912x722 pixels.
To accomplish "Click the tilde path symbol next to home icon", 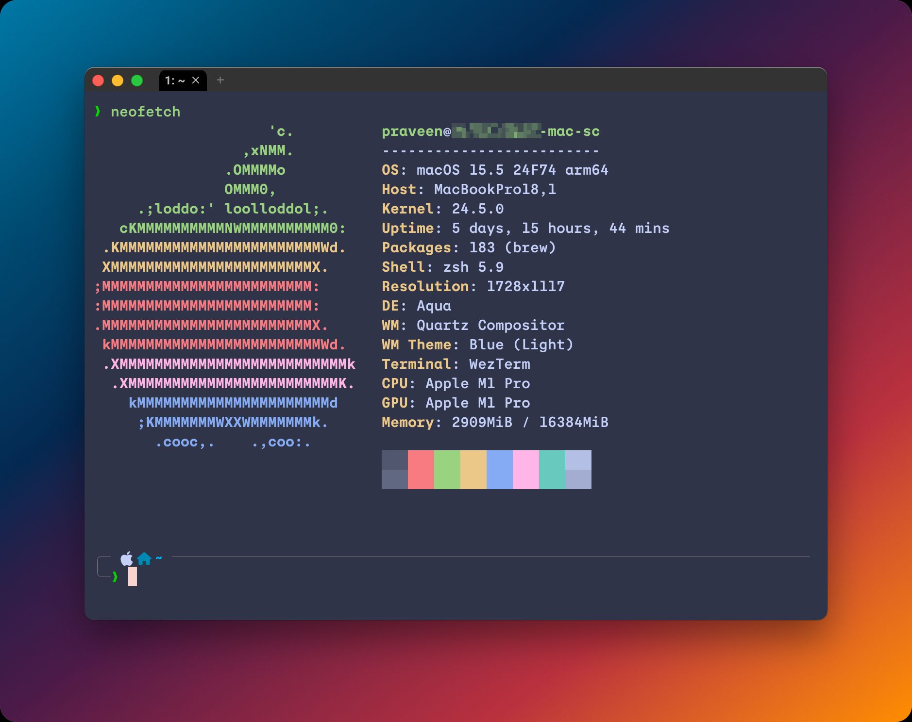I will click(158, 558).
